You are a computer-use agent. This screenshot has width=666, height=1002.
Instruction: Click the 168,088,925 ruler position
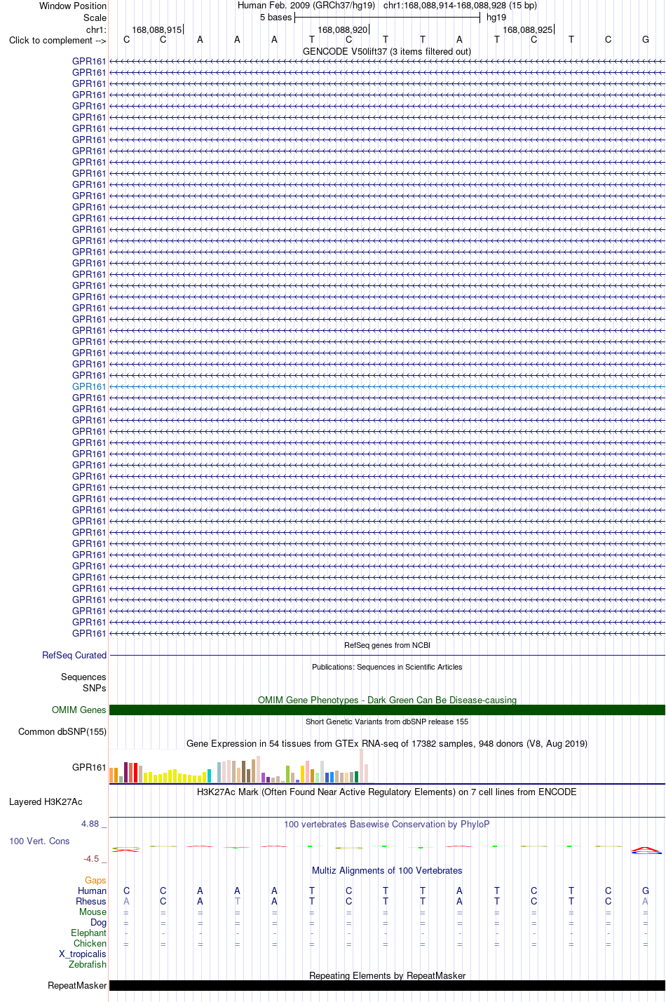(528, 29)
